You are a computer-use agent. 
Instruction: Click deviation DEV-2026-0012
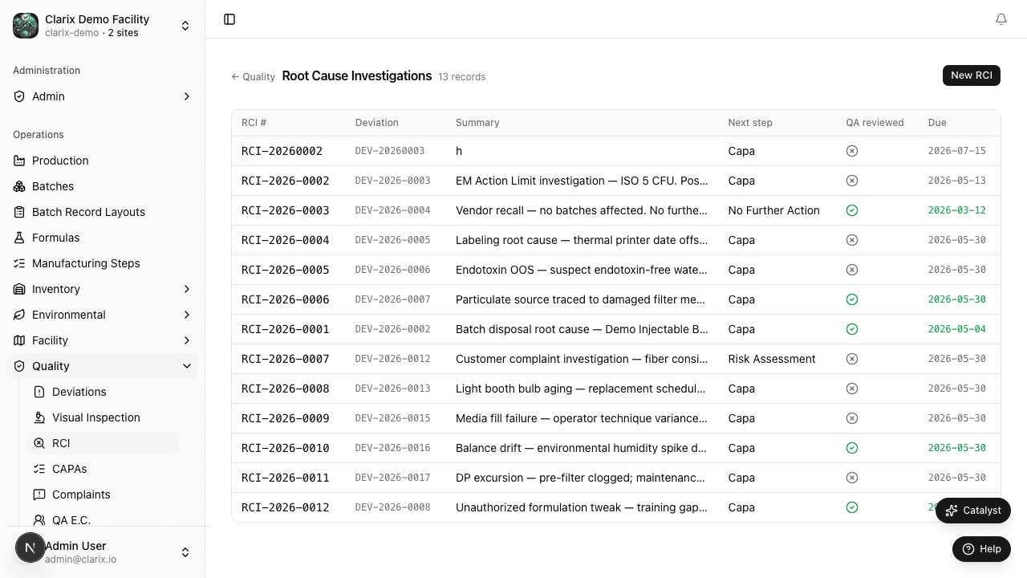392,359
